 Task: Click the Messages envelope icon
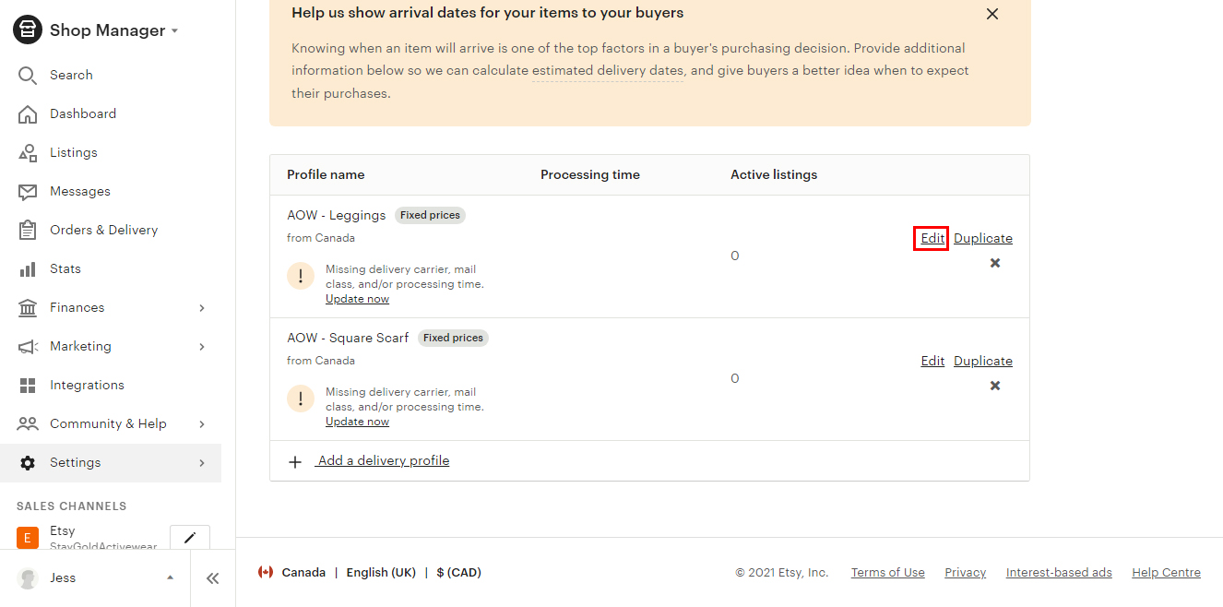[28, 191]
